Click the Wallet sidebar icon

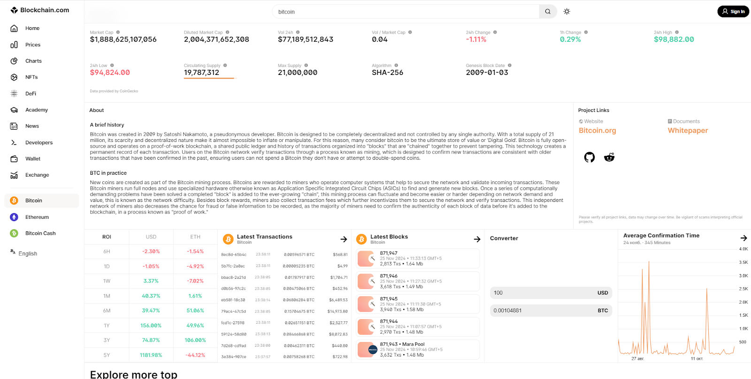pos(14,159)
